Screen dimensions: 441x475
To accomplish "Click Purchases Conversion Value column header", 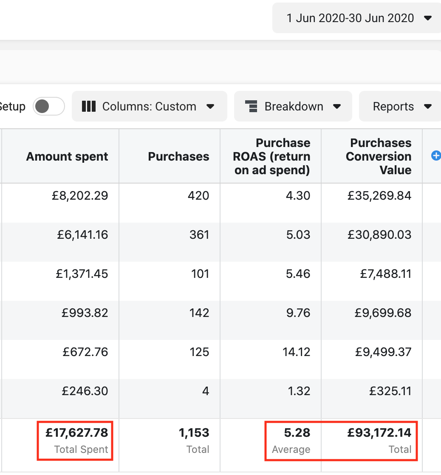I will coord(379,156).
